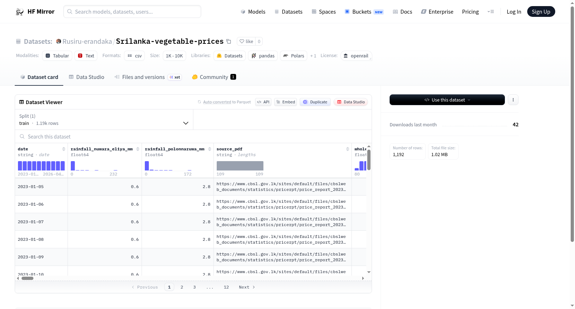Sort rainfall_nuwara_eliya_mm column using its sort icon
Screen dimensions: 575x309
[138, 149]
